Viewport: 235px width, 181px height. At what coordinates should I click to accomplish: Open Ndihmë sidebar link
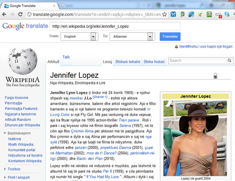pos(15,139)
